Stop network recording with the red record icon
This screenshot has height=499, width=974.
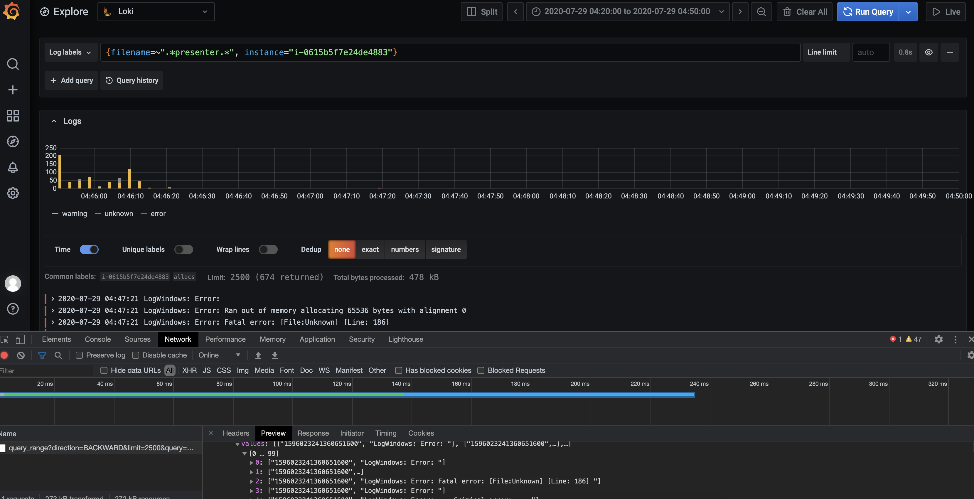click(4, 355)
